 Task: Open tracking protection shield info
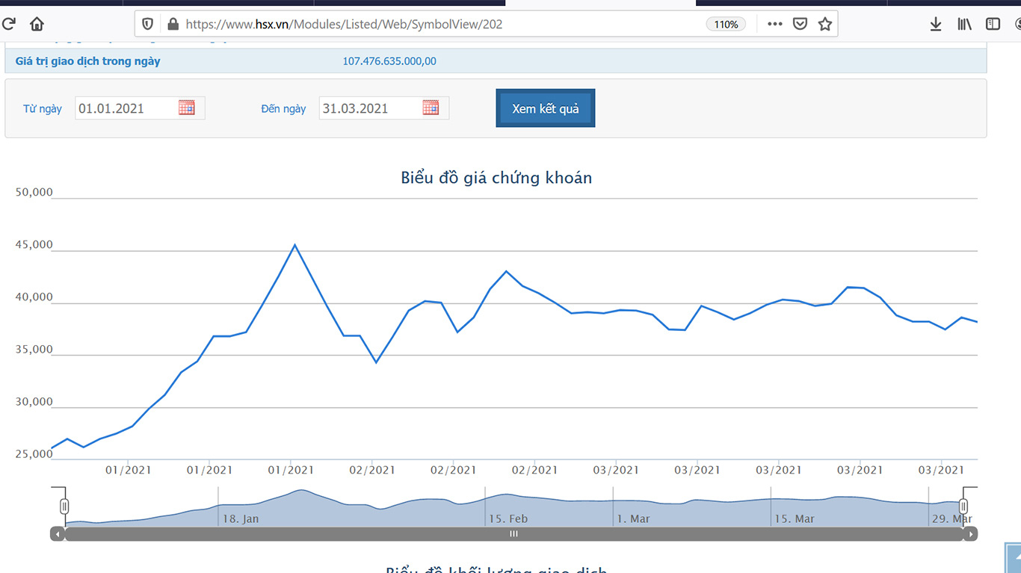click(x=147, y=24)
